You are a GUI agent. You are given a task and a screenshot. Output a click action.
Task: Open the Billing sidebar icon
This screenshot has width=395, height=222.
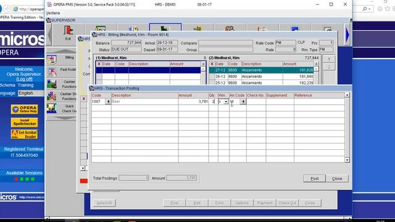point(52,60)
